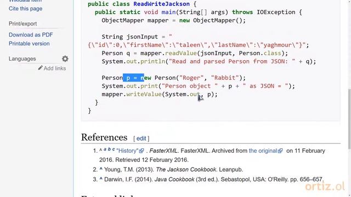Jump back via reference 2 caret
The image size is (351, 197).
101,169
